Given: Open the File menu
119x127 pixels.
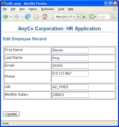Looking at the screenshot, I should pos(5,9).
